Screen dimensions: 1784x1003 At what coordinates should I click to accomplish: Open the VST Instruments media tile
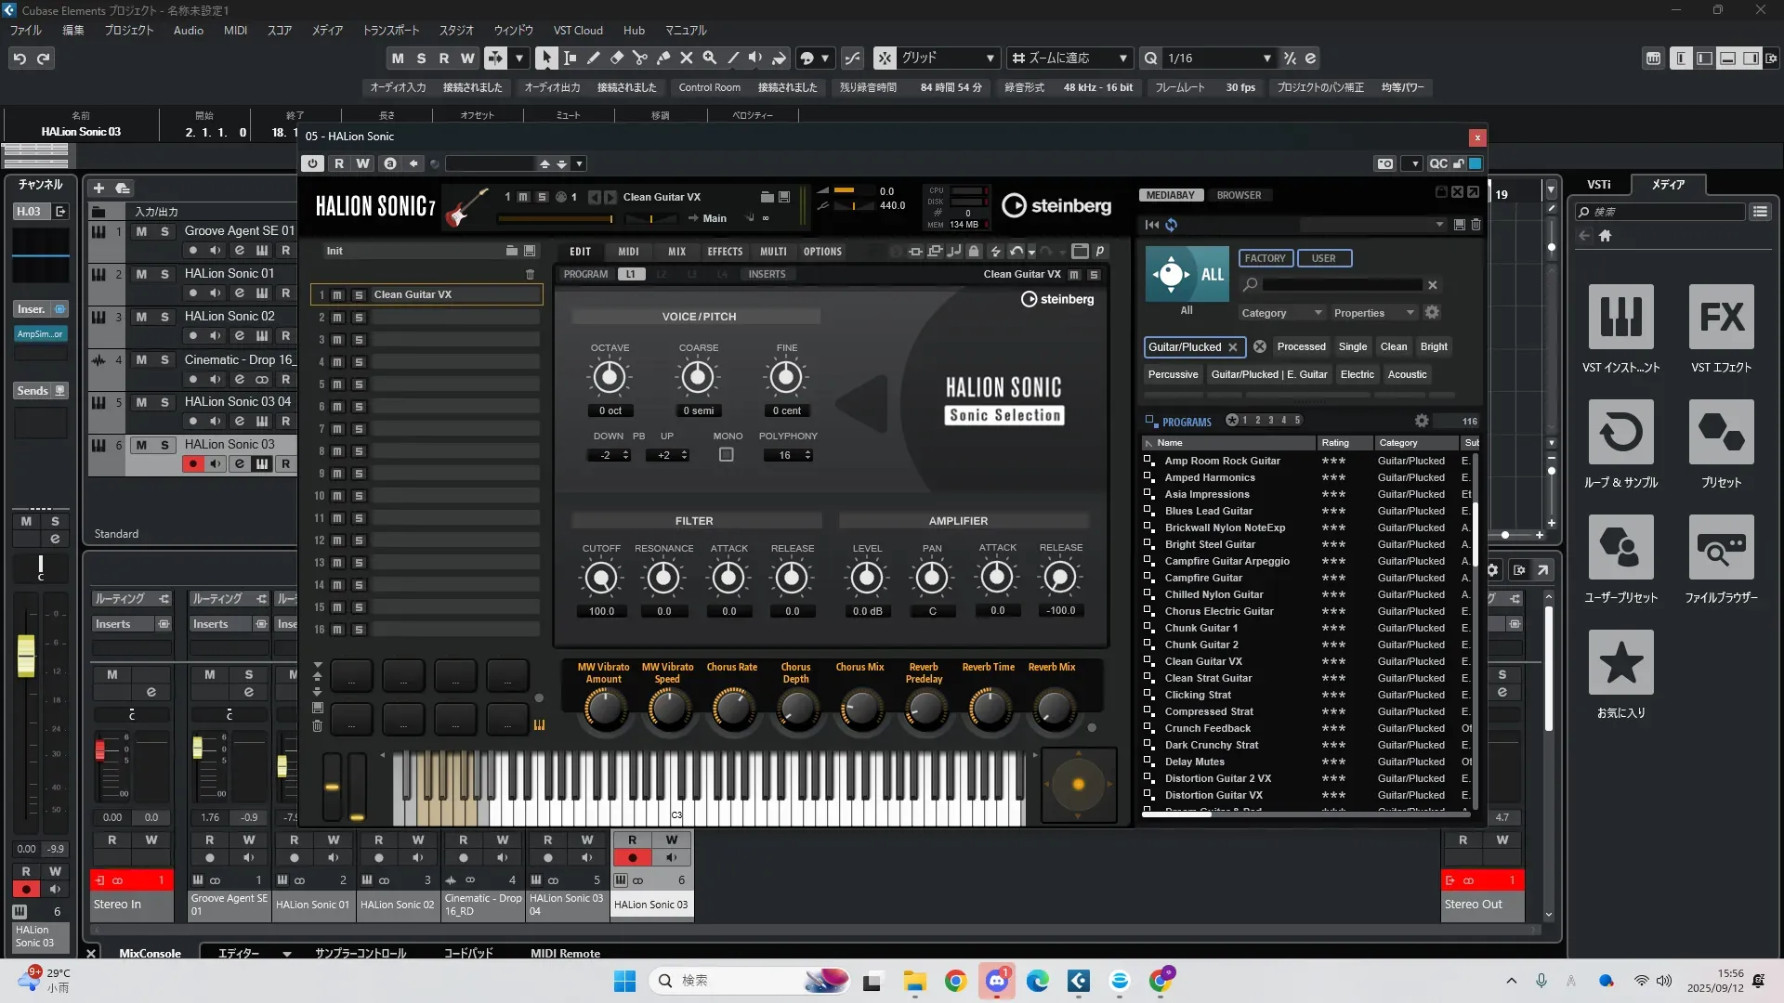[1620, 318]
